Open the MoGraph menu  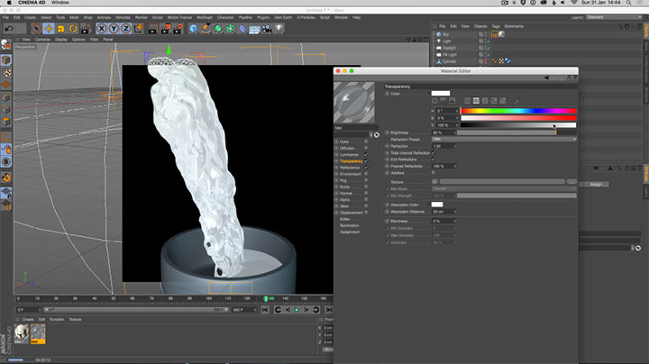click(205, 17)
